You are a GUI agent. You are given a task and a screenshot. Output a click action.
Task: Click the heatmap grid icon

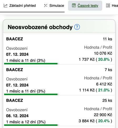point(108,6)
